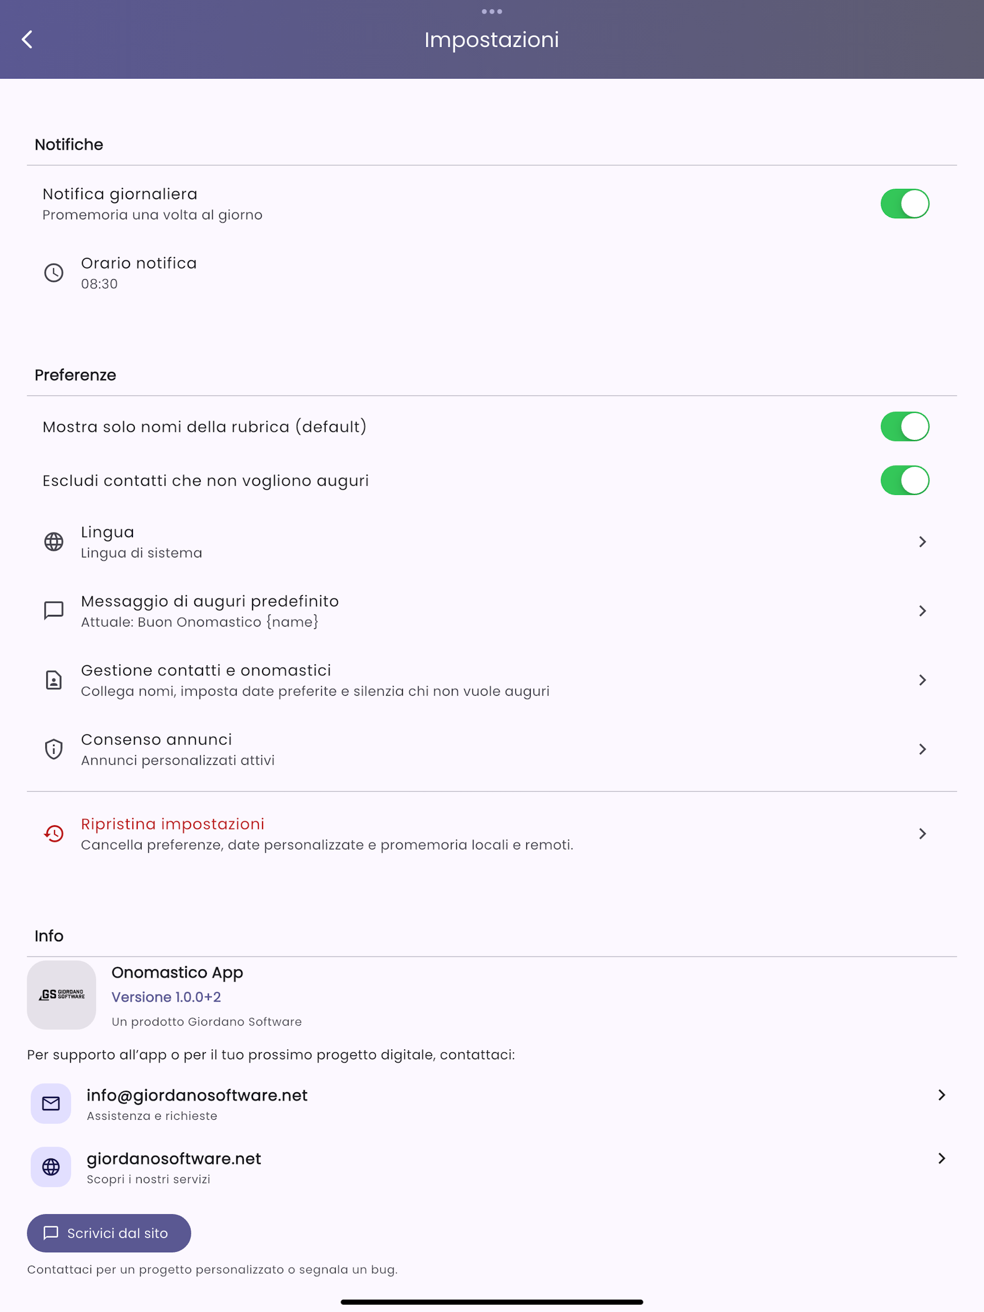Image resolution: width=984 pixels, height=1312 pixels.
Task: Turn off Escludi contatti che non vogliono auguri
Action: coord(904,481)
